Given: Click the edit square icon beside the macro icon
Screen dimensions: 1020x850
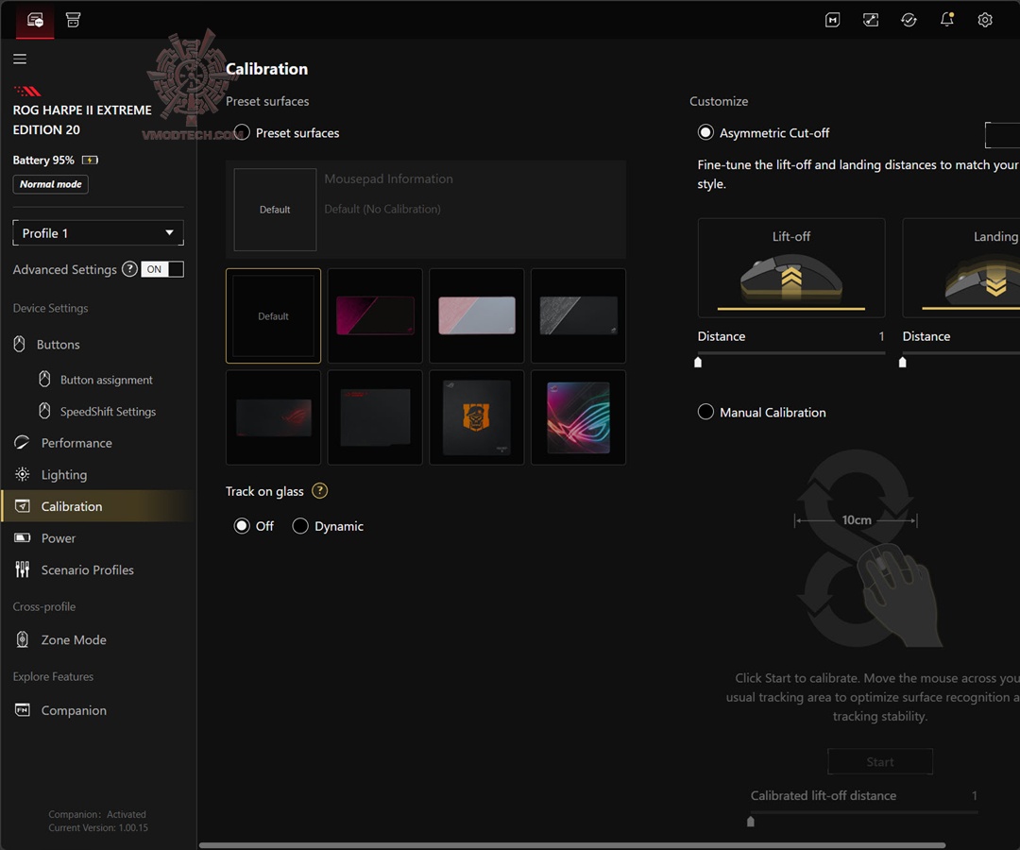Looking at the screenshot, I should click(871, 20).
